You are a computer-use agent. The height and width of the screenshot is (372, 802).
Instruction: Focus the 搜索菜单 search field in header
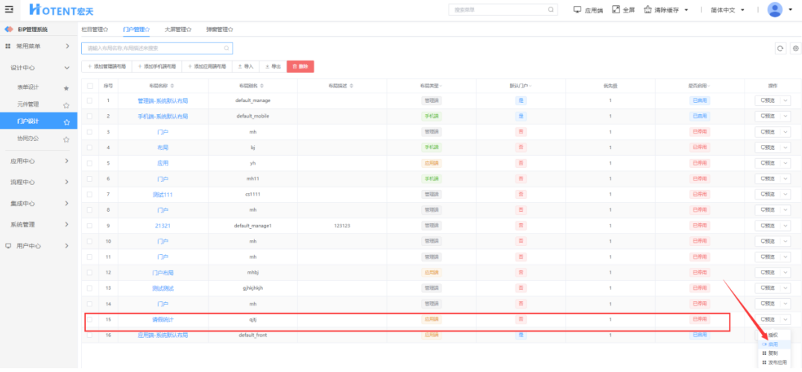pyautogui.click(x=503, y=10)
